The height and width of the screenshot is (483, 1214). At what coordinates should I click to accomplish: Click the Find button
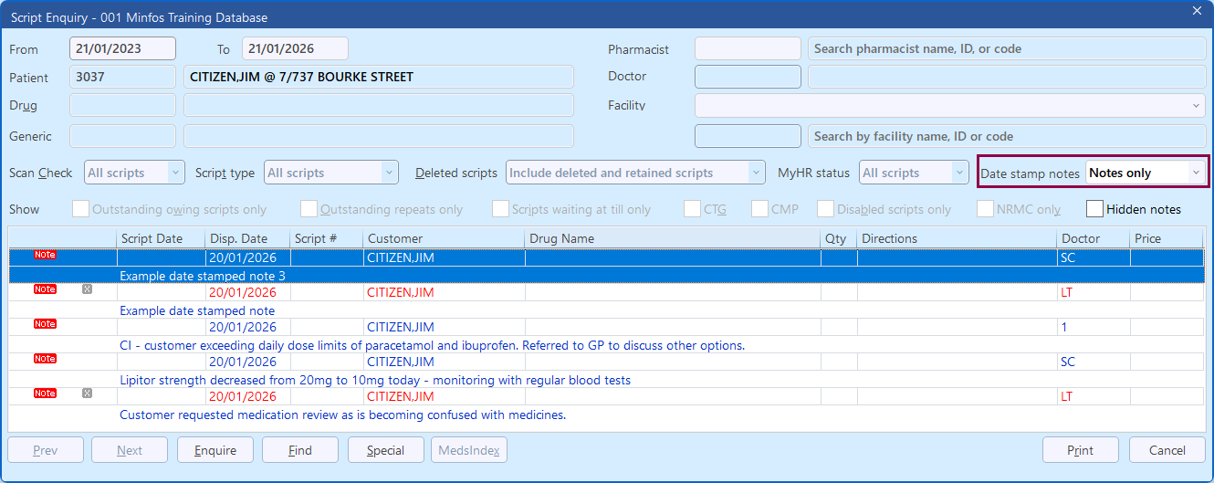[300, 450]
